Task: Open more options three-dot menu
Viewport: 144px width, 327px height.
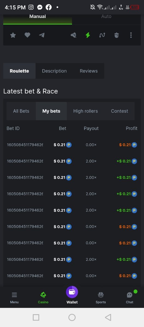Action: pos(131,35)
